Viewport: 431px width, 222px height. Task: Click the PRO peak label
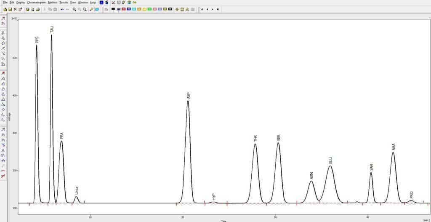coord(412,195)
